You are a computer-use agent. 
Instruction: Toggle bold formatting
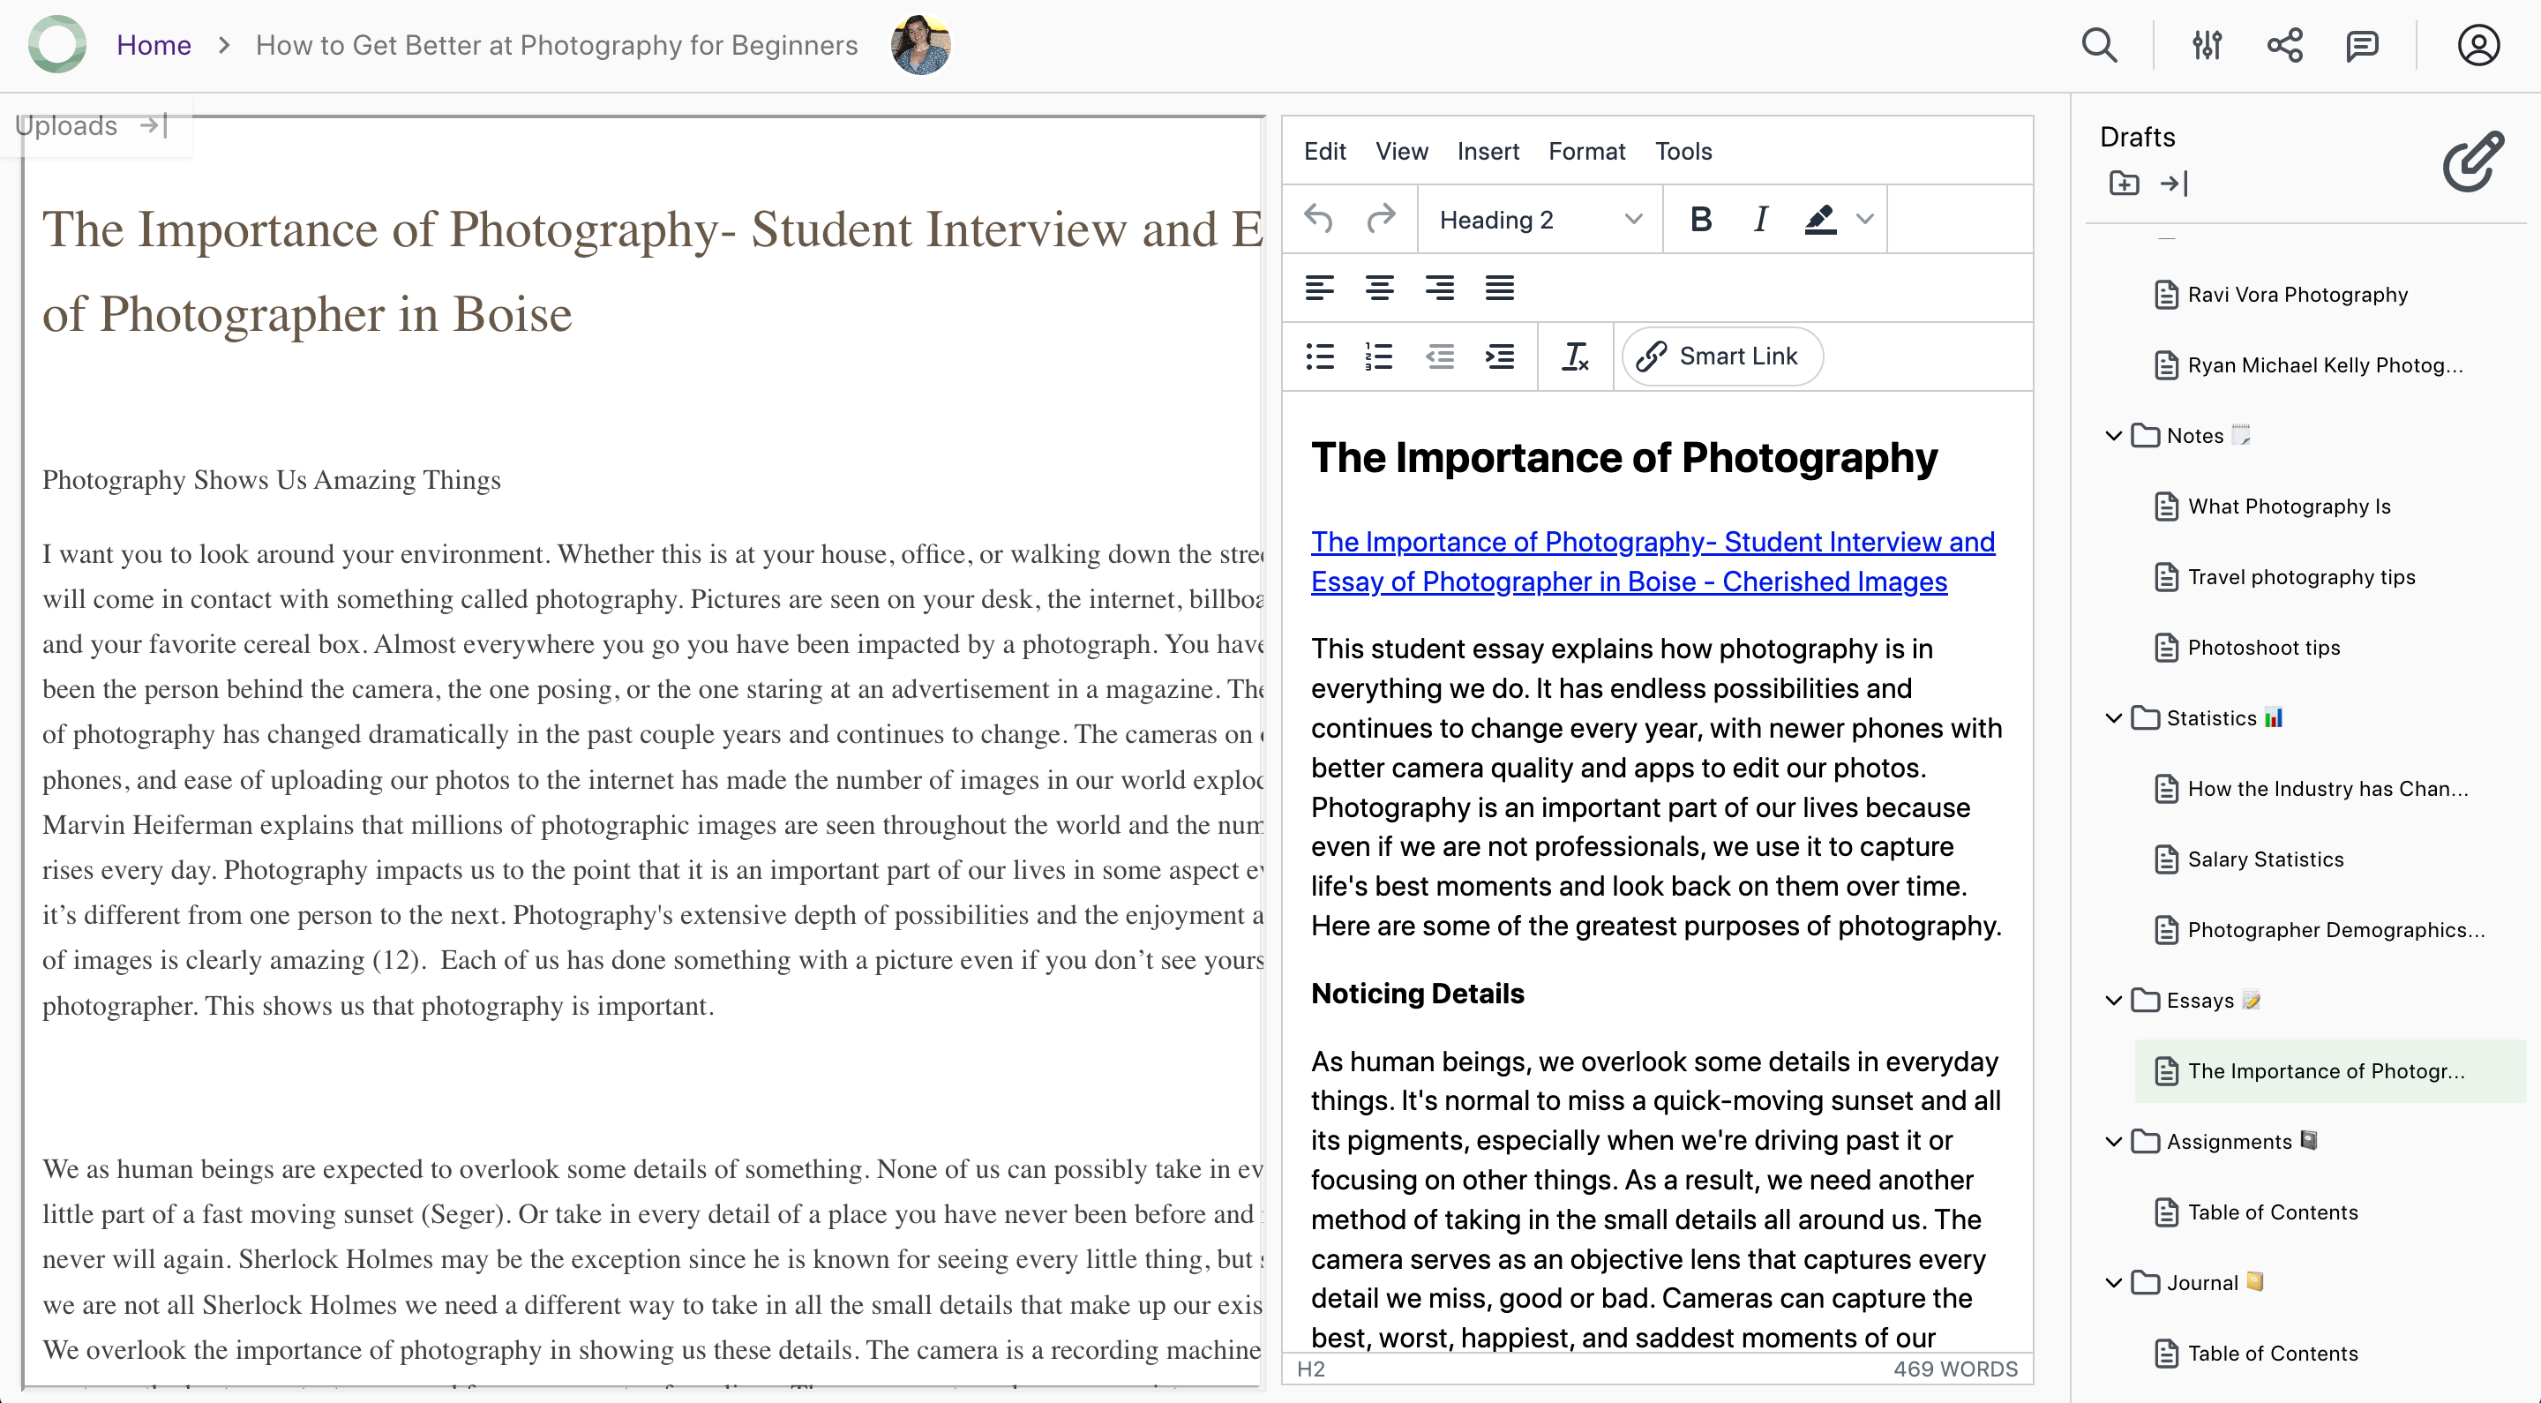pyautogui.click(x=1700, y=219)
